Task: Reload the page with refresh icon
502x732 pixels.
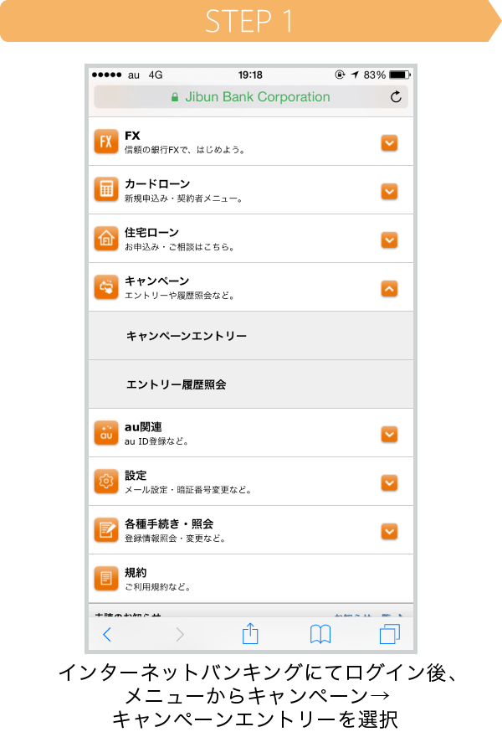Action: [397, 97]
